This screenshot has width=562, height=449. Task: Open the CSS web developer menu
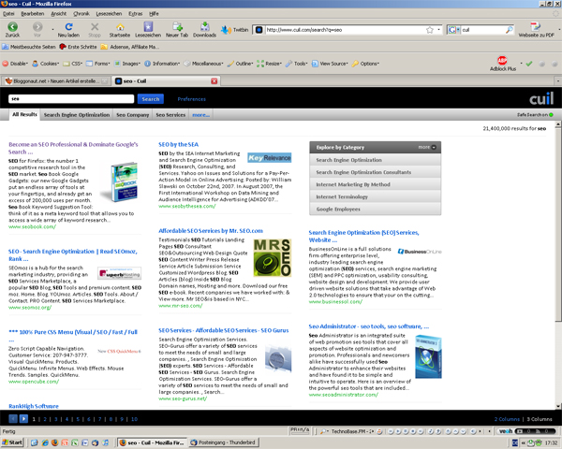[x=73, y=64]
